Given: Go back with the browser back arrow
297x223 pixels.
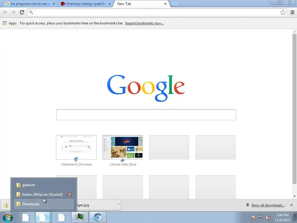Looking at the screenshot, I should [5, 12].
